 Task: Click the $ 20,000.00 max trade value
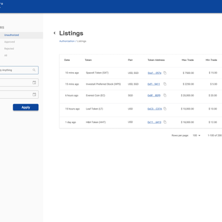coord(188,95)
